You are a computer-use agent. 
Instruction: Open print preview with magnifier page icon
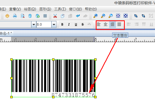point(22,16)
